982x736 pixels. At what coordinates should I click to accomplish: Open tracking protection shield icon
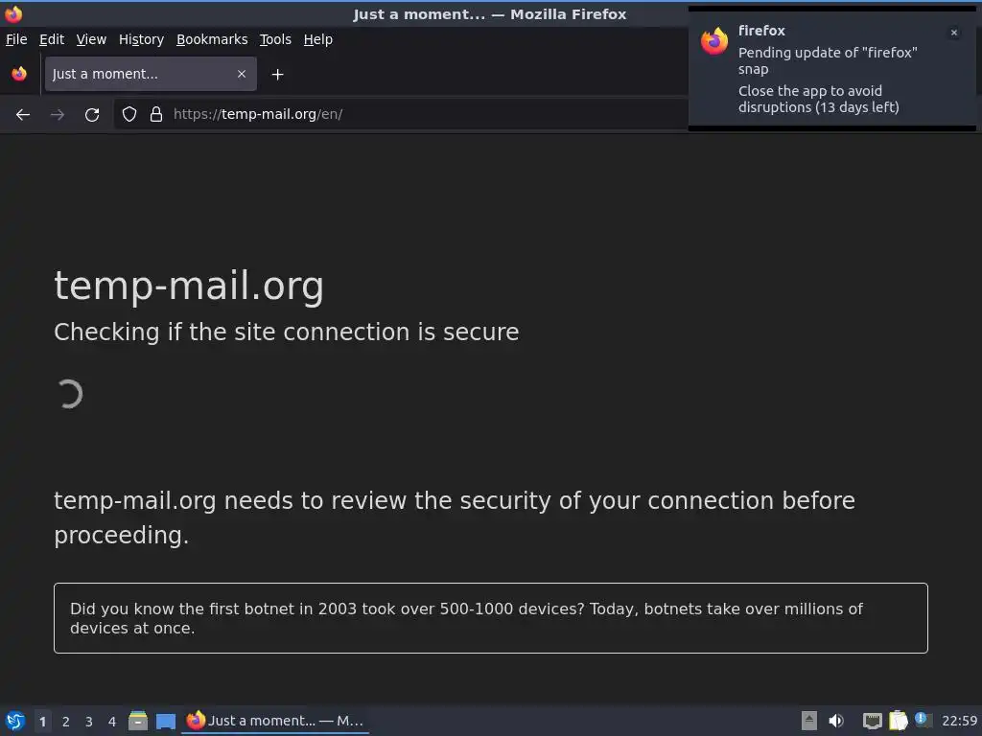(129, 114)
